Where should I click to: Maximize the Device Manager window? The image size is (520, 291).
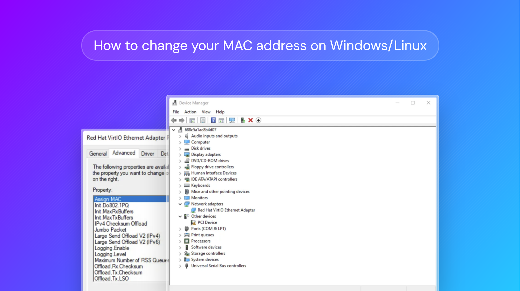click(413, 103)
